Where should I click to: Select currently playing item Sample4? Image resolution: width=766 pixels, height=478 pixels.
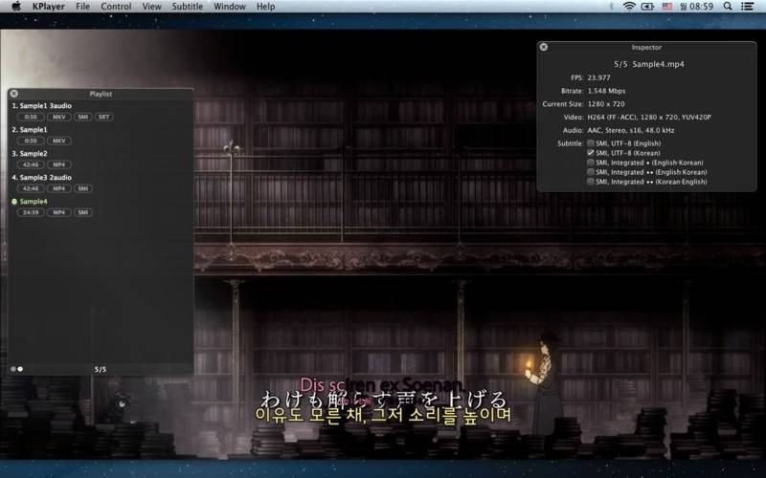[x=34, y=202]
